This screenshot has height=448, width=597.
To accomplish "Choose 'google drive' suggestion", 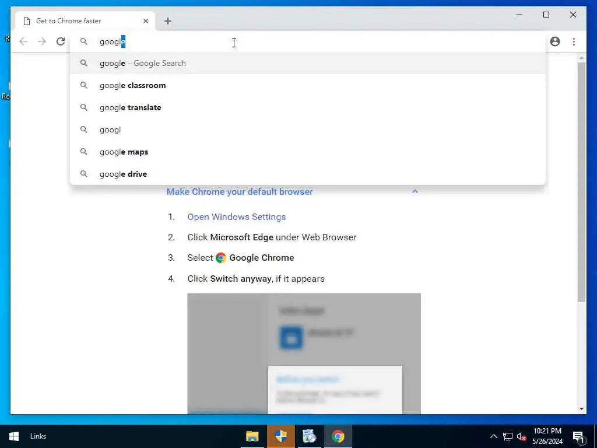I will (308, 174).
